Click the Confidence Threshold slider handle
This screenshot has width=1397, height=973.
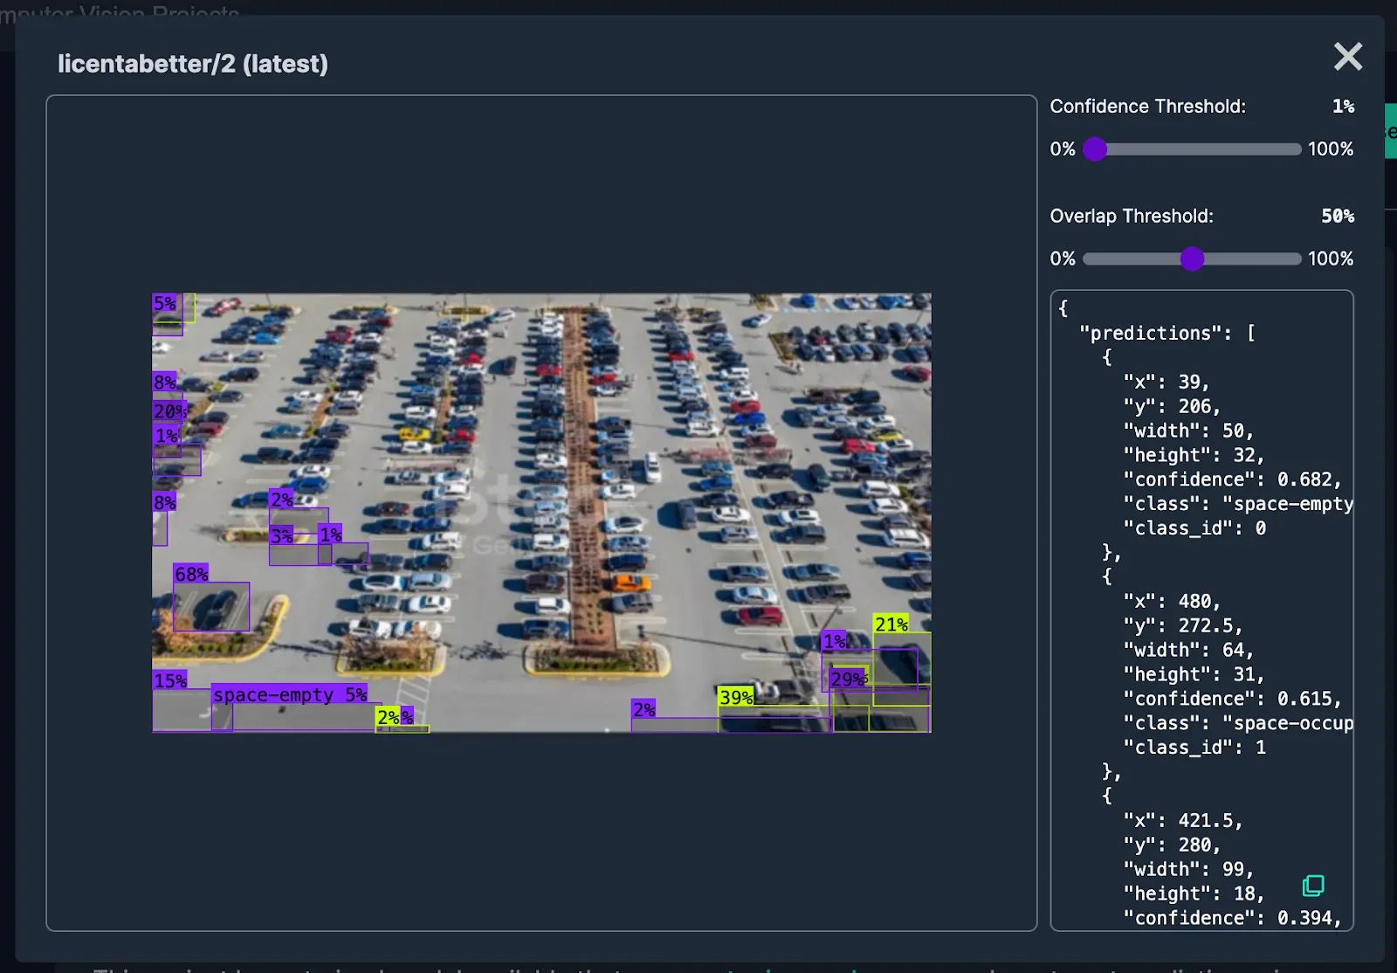(x=1095, y=149)
